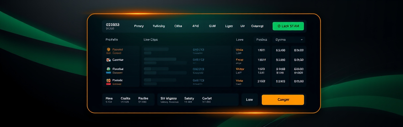This screenshot has width=403, height=127.
Task: Click the orange Vivter label in the third row
Action: coord(240,69)
